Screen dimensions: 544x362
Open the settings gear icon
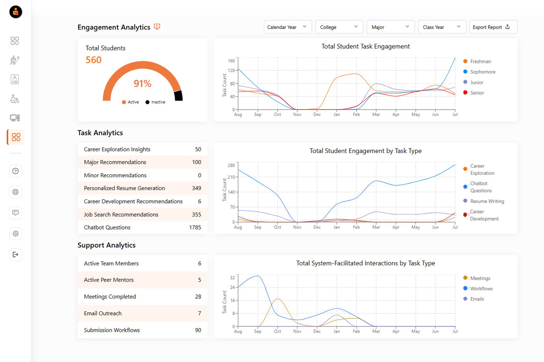tap(15, 234)
